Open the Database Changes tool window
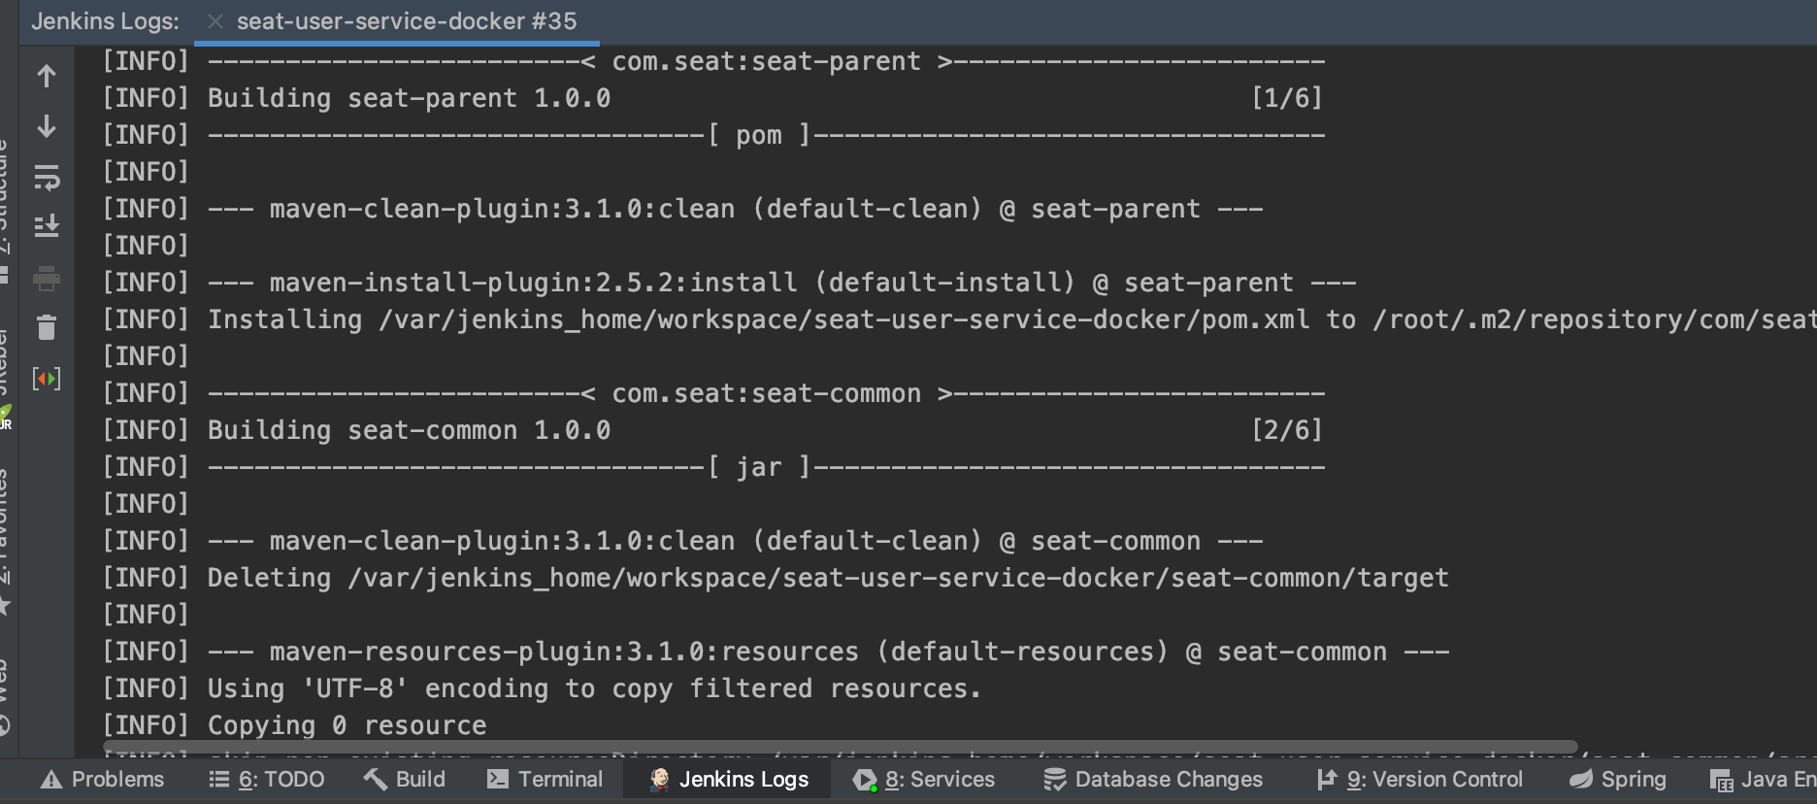The height and width of the screenshot is (804, 1817). click(1153, 779)
